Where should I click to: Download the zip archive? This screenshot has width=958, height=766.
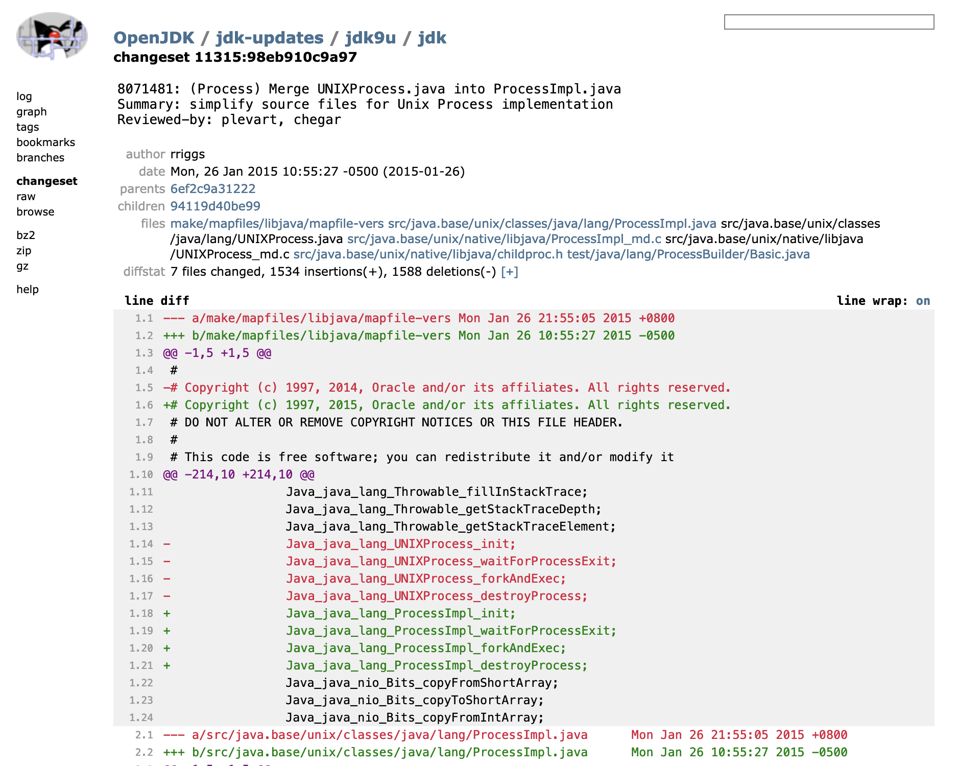pos(24,251)
